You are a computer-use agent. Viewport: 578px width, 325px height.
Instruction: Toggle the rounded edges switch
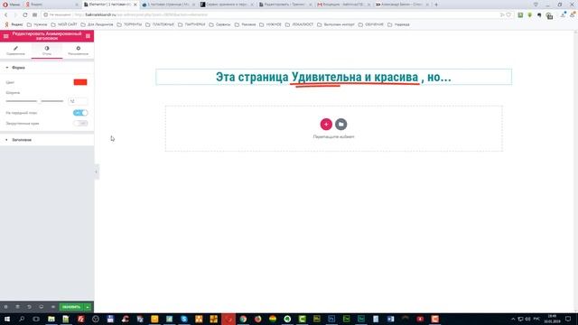coord(80,123)
